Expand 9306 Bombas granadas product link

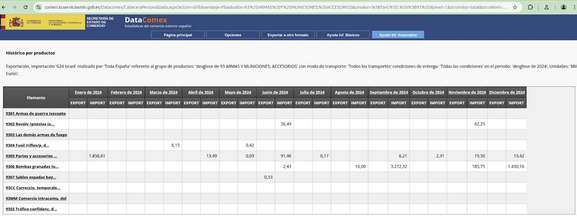click(32, 167)
